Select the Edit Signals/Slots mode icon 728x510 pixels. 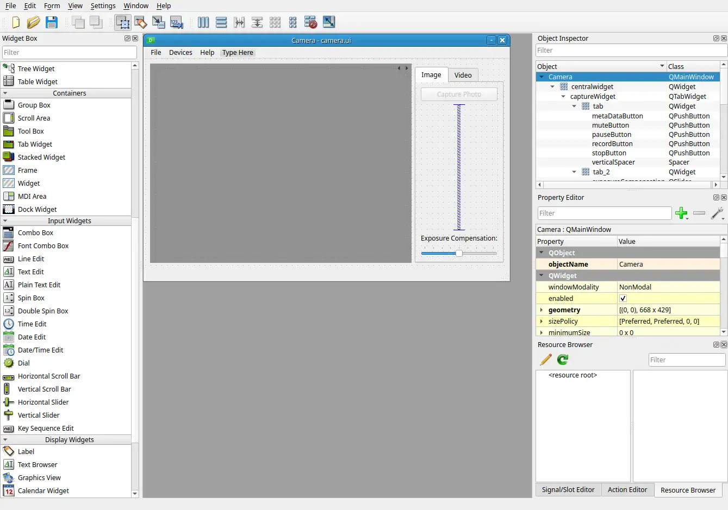pyautogui.click(x=141, y=22)
